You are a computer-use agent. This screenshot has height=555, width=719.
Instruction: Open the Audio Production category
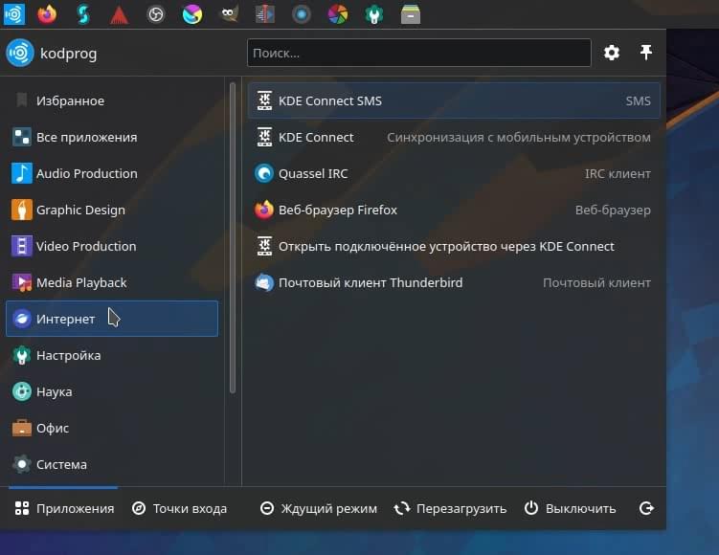[x=112, y=173]
